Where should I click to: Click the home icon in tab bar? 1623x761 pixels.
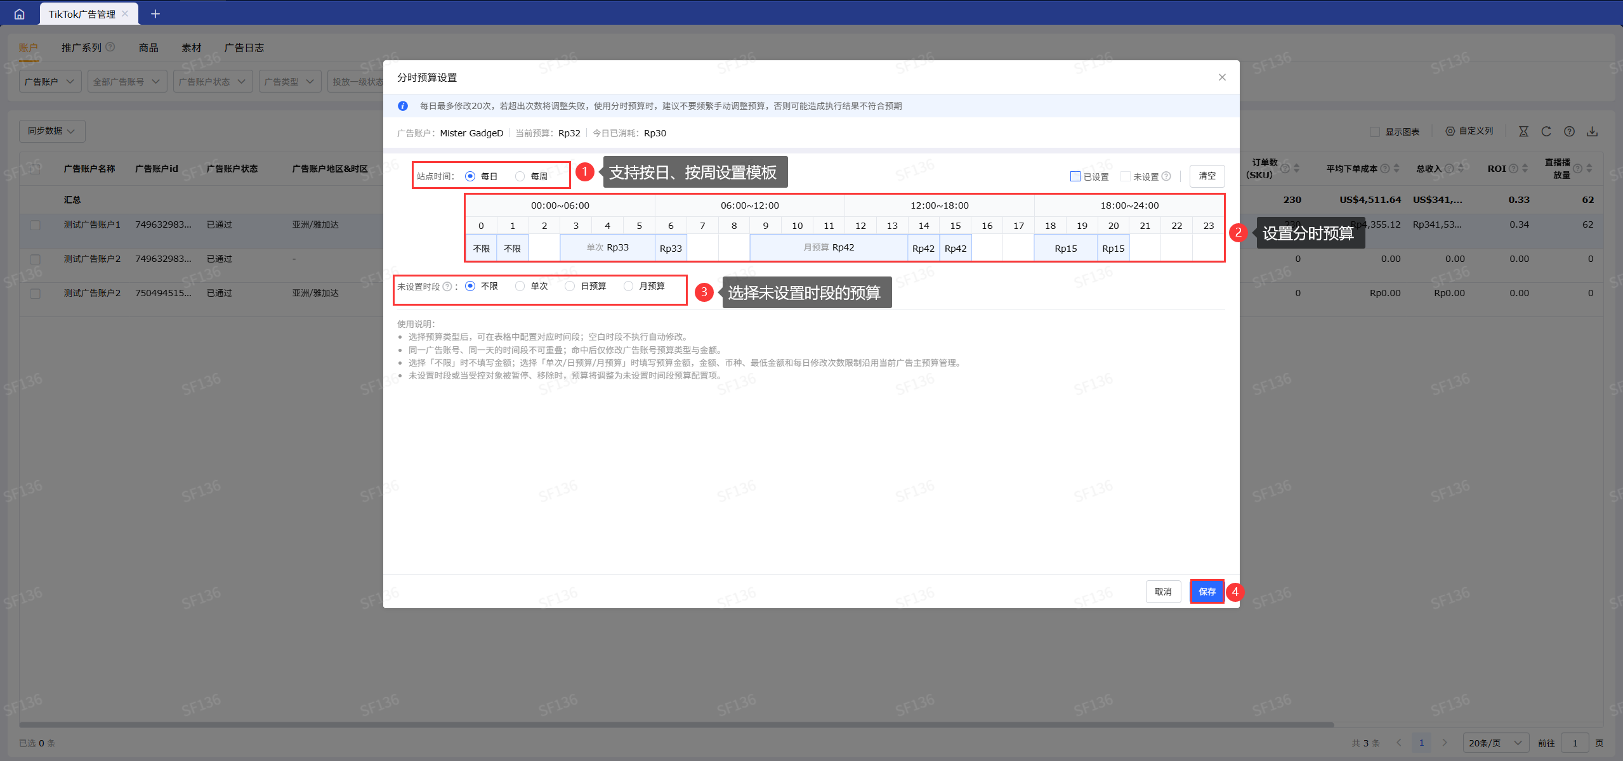click(19, 14)
